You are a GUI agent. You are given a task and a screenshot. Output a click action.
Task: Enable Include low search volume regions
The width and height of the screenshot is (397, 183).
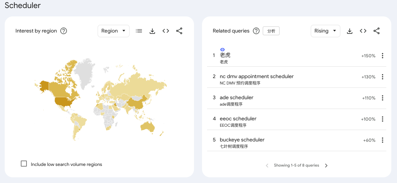pos(24,164)
